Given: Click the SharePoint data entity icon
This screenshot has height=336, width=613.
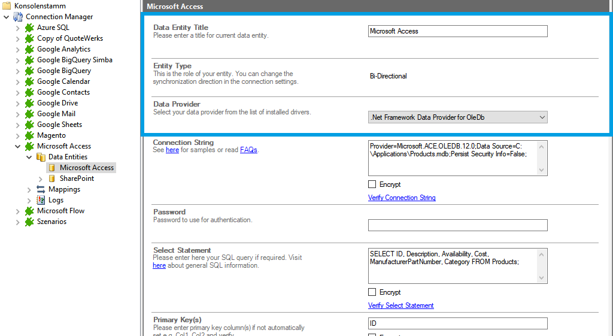Looking at the screenshot, I should pos(52,178).
